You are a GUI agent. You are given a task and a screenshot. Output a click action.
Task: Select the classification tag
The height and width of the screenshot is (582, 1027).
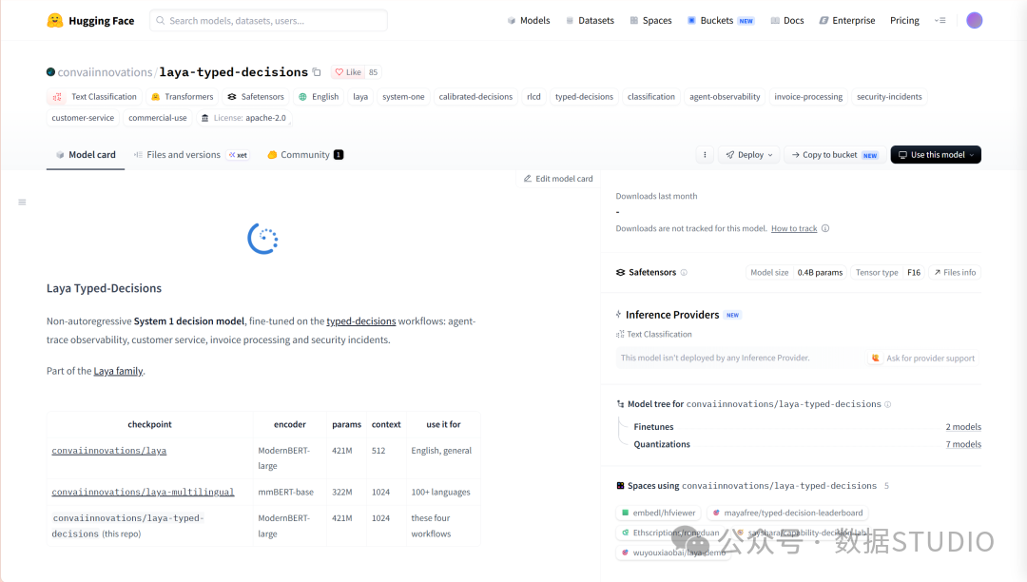651,97
